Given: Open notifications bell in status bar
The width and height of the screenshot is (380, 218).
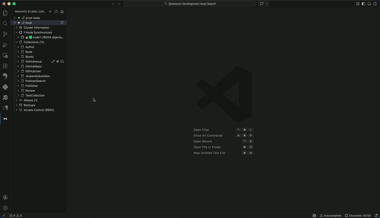Looking at the screenshot, I should (x=376, y=216).
